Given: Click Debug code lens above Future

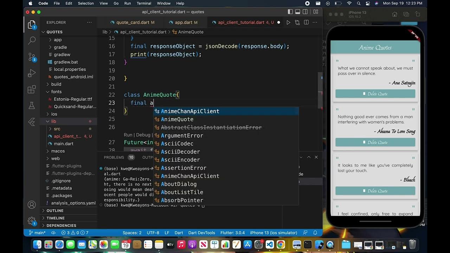Looking at the screenshot, I should (x=143, y=135).
